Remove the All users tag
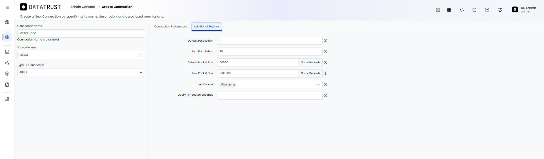Image resolution: width=544 pixels, height=159 pixels. coord(234,85)
